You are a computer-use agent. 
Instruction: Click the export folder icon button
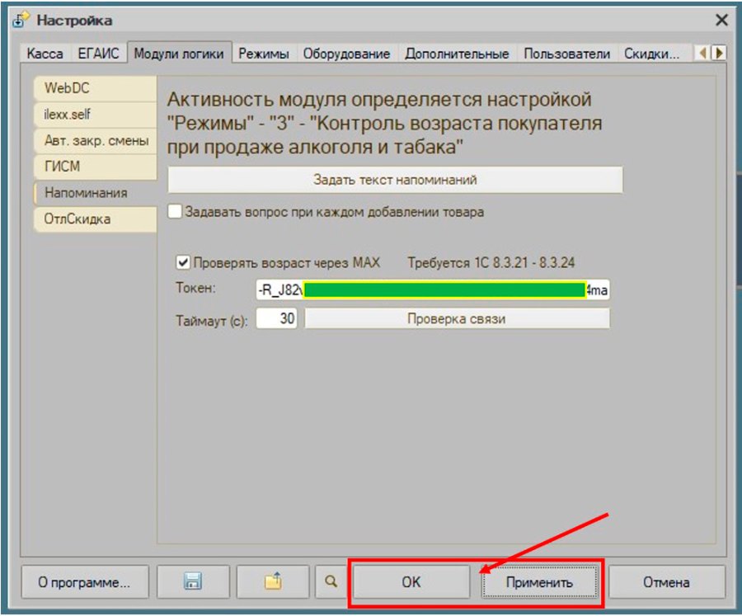click(x=273, y=581)
